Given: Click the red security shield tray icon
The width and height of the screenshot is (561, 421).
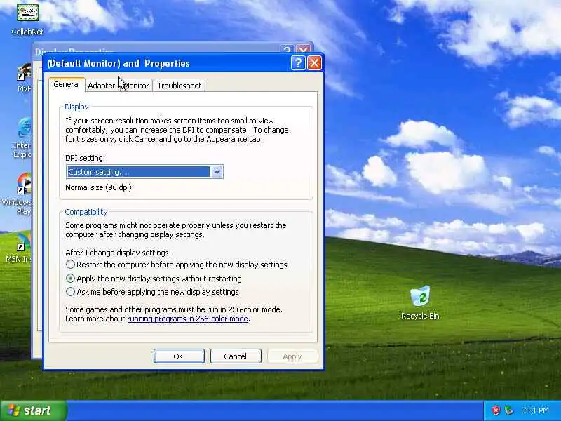Looking at the screenshot, I should coord(496,410).
